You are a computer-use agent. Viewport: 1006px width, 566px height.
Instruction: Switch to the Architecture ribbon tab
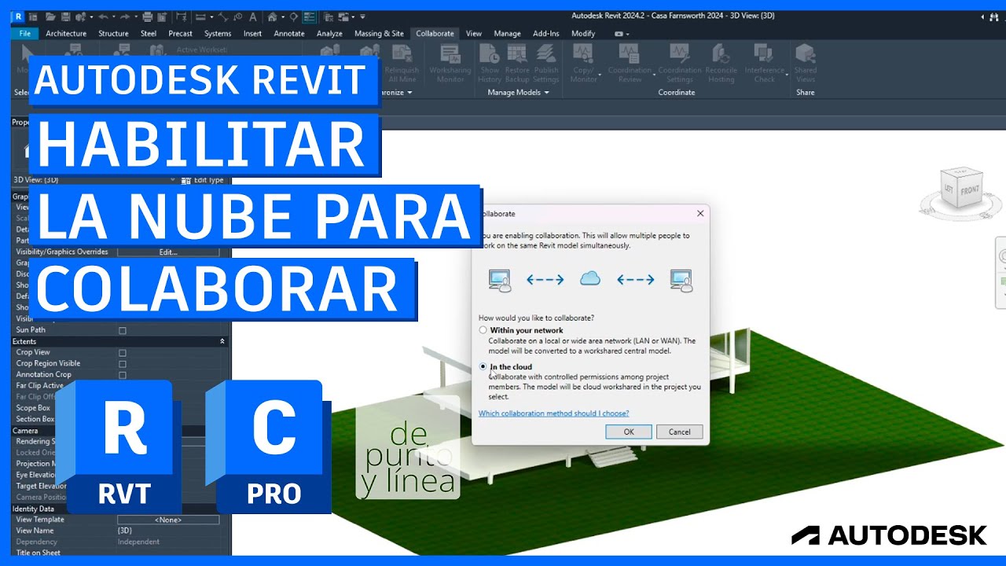click(66, 33)
